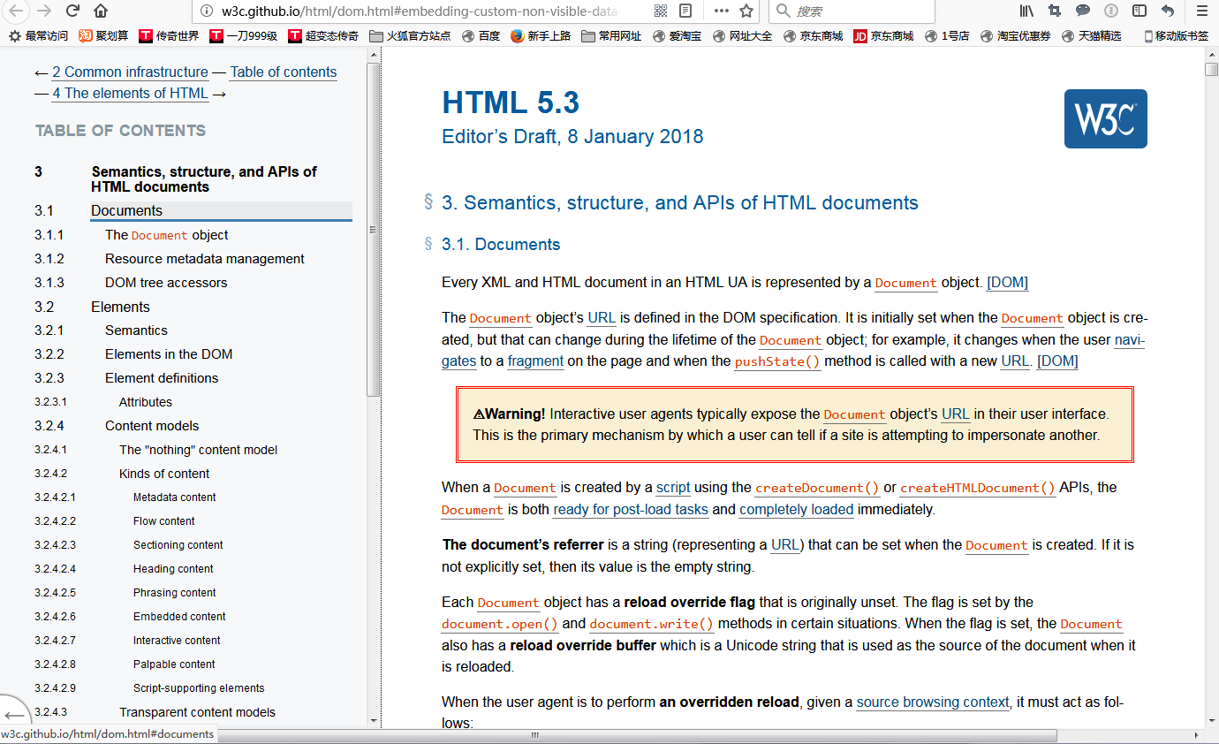Toggle the browser sidebar panel
Image resolution: width=1219 pixels, height=744 pixels.
tap(1139, 11)
